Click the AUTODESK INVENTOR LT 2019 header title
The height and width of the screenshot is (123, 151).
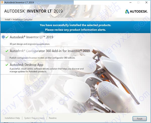point(33,11)
